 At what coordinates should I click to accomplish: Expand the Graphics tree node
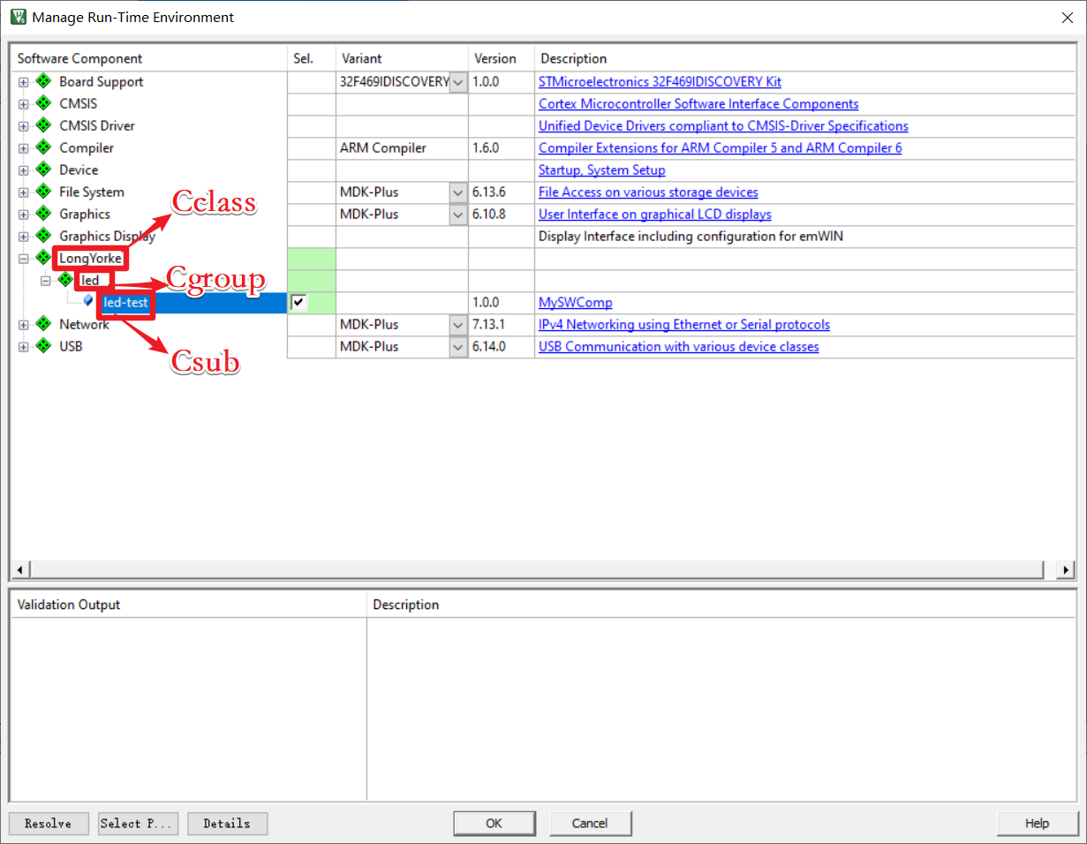(x=24, y=214)
